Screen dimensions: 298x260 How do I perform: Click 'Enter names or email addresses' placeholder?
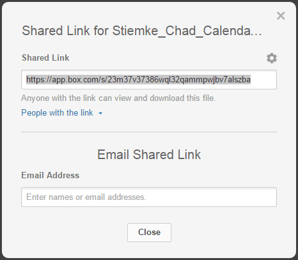(86, 197)
